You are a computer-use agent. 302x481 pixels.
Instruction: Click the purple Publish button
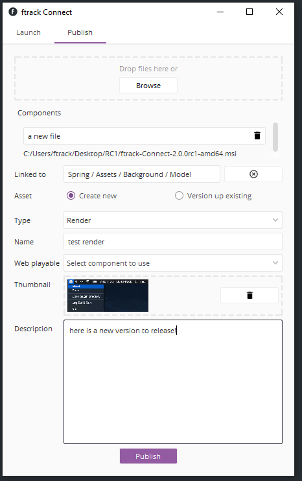click(x=148, y=456)
